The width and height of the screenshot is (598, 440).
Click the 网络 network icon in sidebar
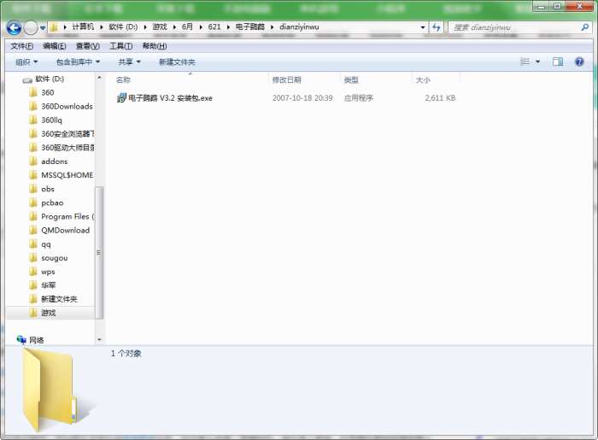tap(21, 339)
